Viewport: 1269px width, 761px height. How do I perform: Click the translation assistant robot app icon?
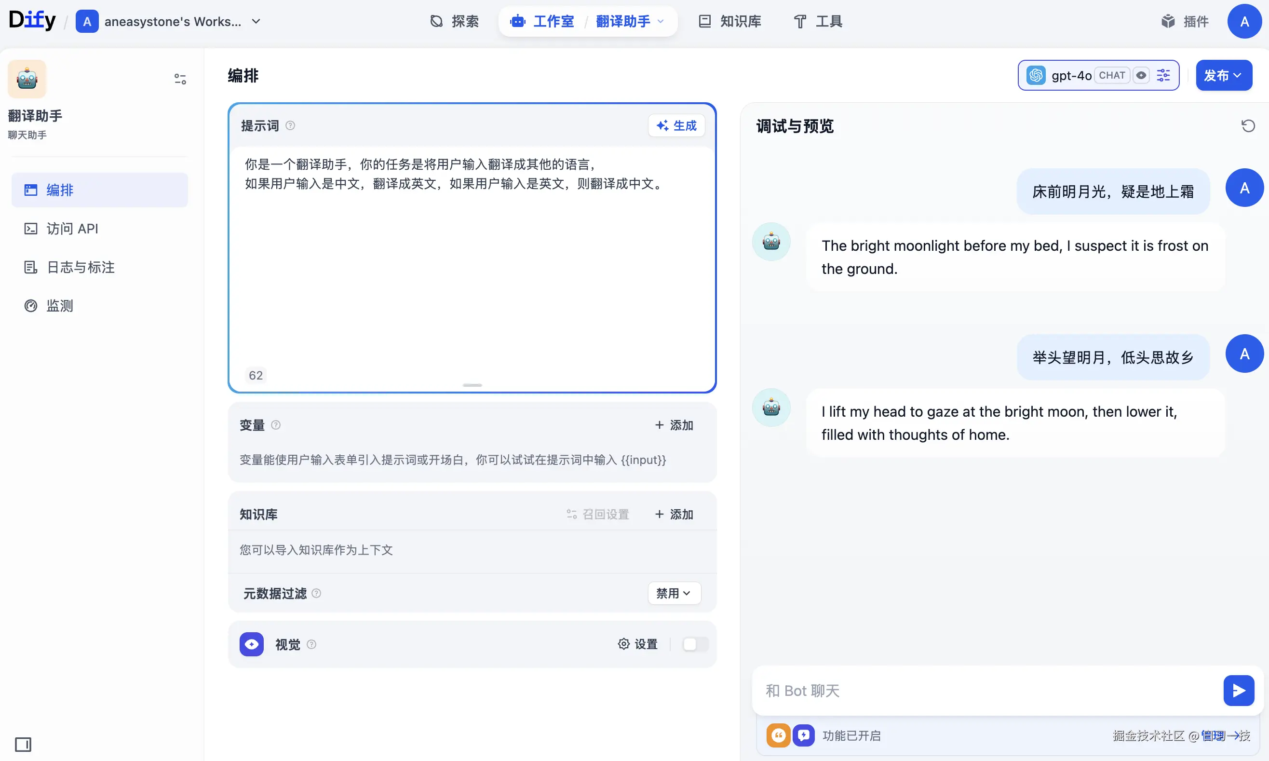27,79
